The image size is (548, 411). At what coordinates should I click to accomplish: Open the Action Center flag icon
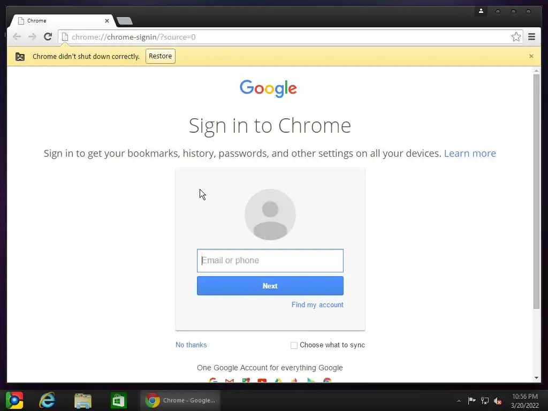(471, 400)
